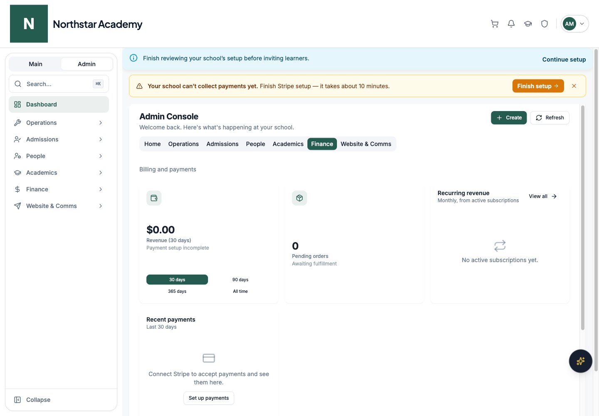This screenshot has height=416, width=599.
Task: Open the shopping cart icon
Action: pos(495,24)
